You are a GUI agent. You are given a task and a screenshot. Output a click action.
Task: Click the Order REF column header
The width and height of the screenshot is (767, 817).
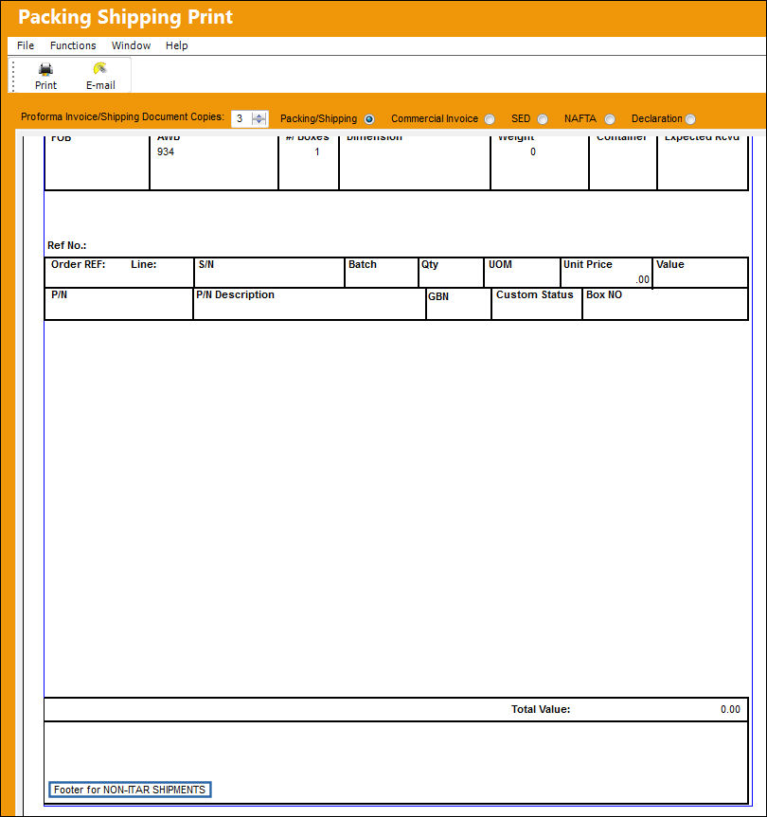(79, 264)
